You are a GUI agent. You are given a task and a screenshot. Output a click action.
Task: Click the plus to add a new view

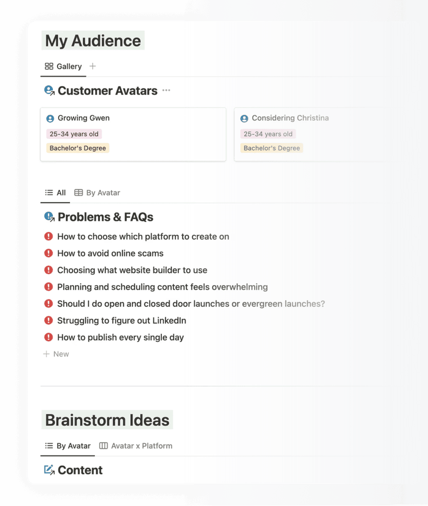pyautogui.click(x=92, y=65)
